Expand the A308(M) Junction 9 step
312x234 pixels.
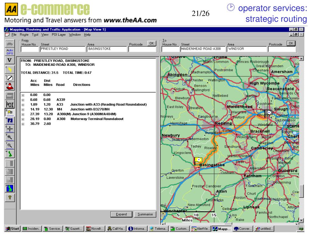[x=23, y=115]
